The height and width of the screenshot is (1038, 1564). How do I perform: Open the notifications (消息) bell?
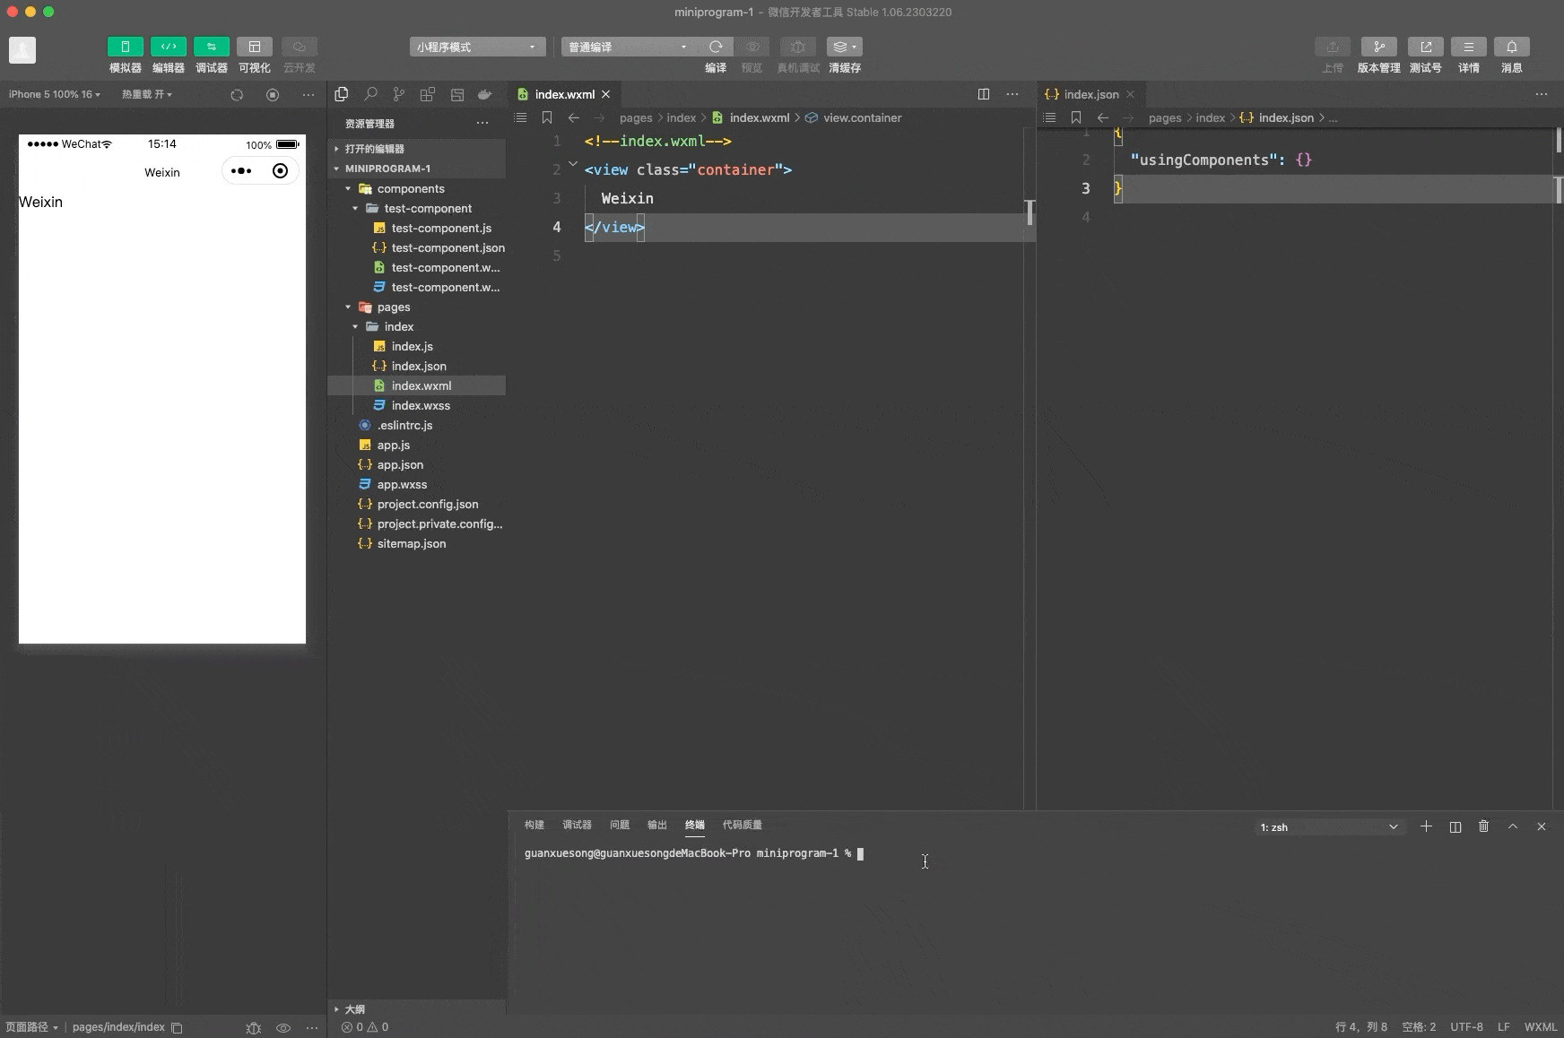pos(1512,47)
